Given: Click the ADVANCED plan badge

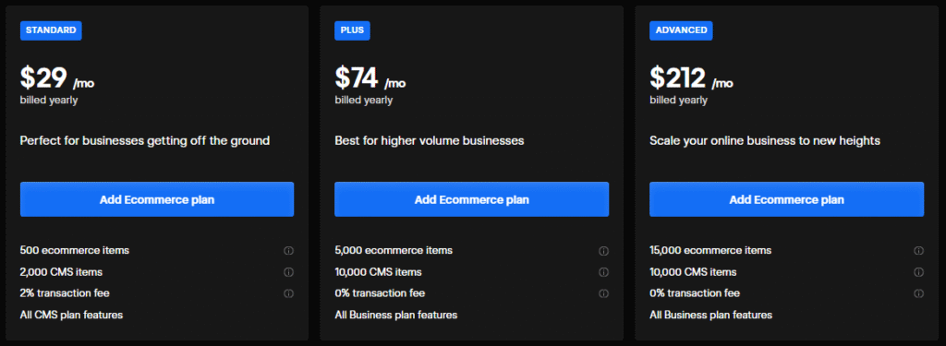Looking at the screenshot, I should click(x=681, y=30).
